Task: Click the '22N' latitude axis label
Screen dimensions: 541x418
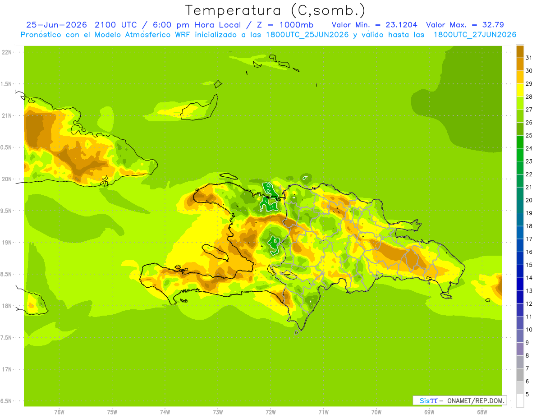Action: [6, 52]
